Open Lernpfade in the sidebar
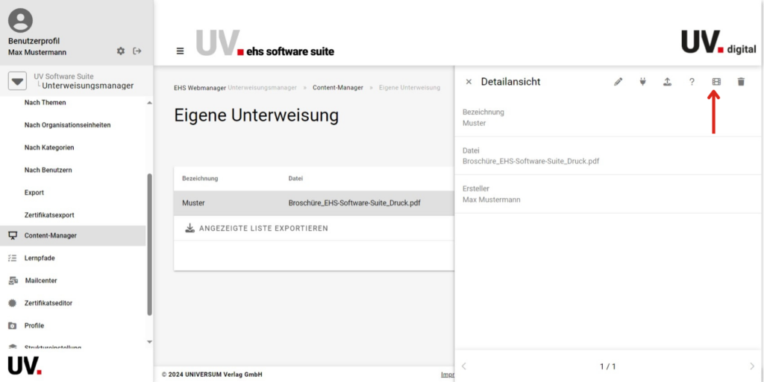 coord(39,258)
